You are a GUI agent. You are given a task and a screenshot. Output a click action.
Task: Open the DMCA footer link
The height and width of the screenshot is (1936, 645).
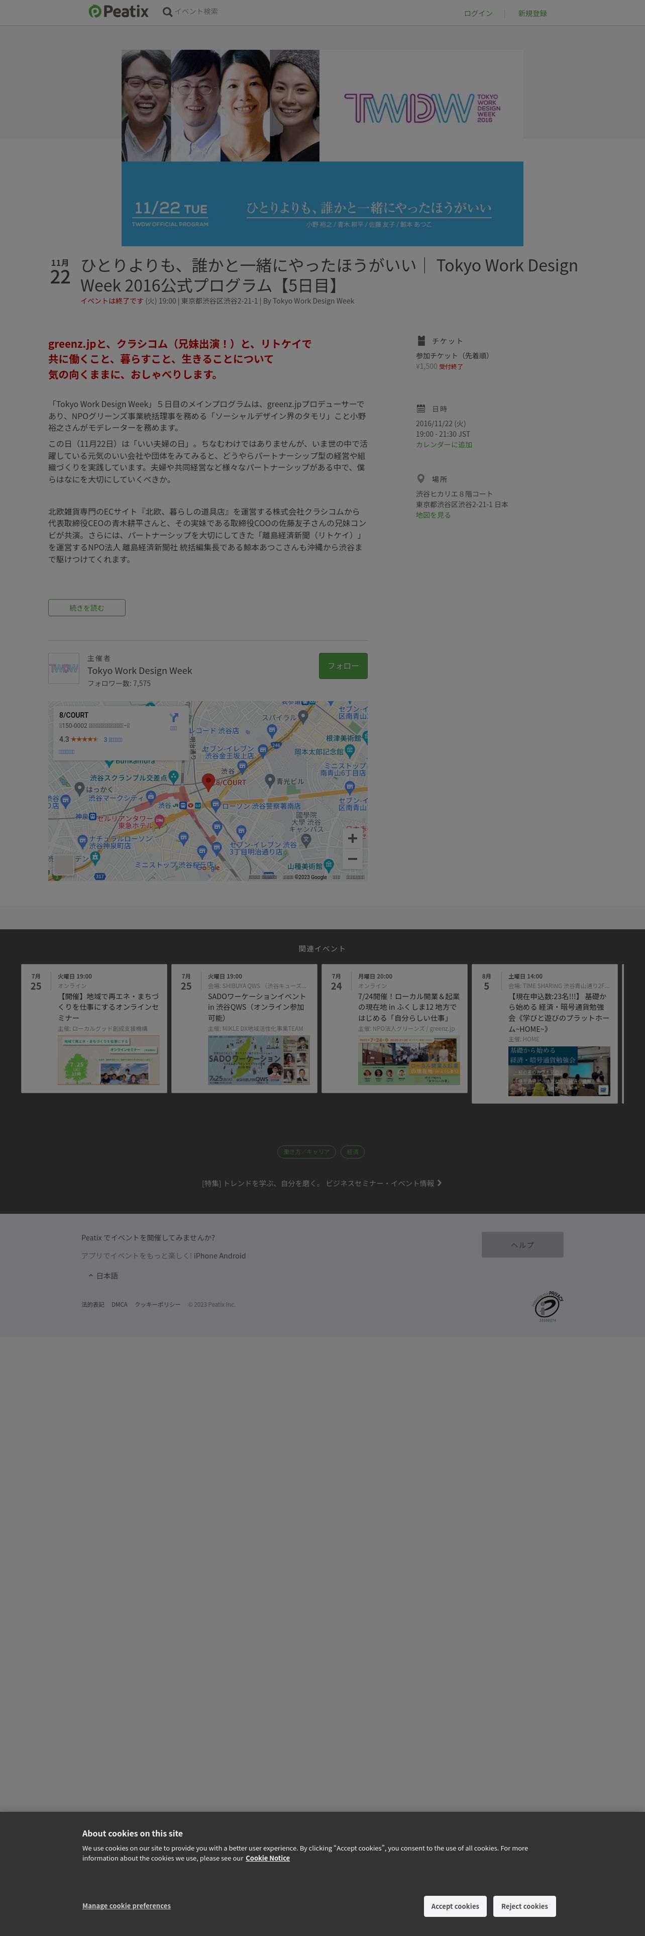point(120,1305)
